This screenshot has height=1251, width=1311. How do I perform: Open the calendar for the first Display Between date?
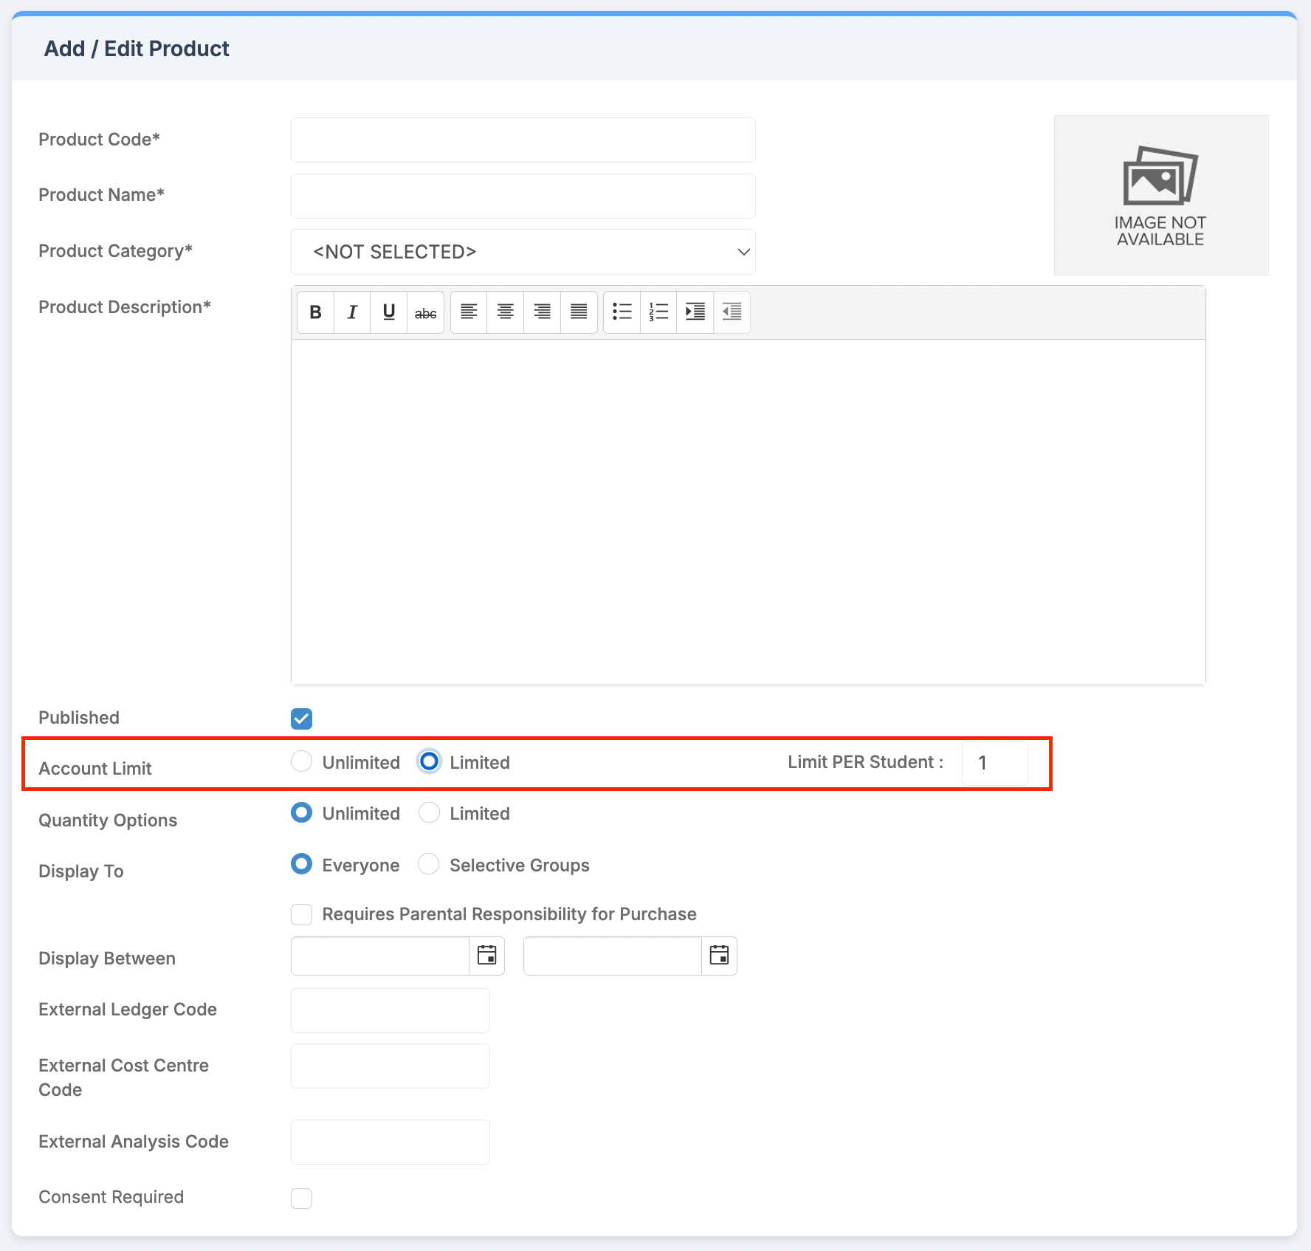(486, 955)
